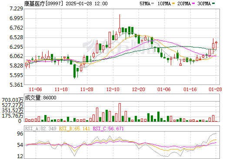Select the 20PMA legend label
Screen dimensions: 226x159
184,3
